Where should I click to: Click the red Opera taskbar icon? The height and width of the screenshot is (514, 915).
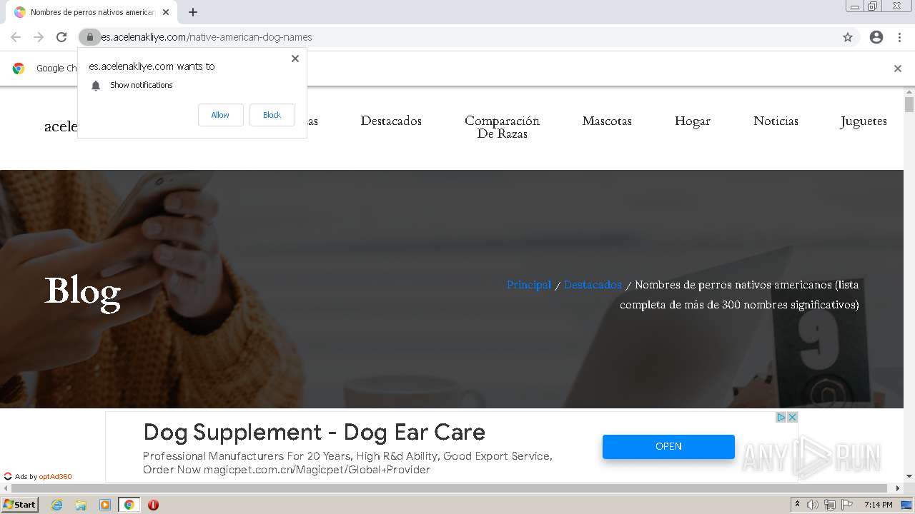(153, 505)
